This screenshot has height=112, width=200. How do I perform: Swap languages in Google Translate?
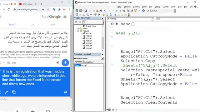tap(33, 24)
